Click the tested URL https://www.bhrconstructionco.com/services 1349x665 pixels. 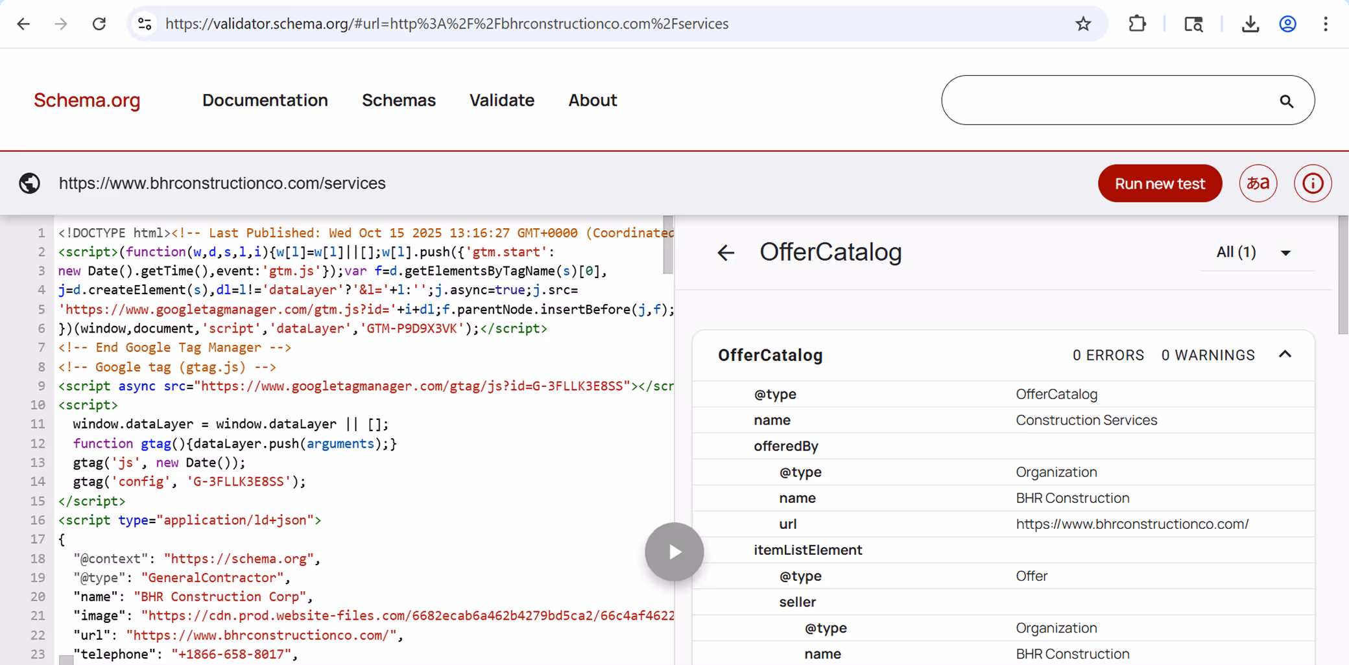pos(222,183)
